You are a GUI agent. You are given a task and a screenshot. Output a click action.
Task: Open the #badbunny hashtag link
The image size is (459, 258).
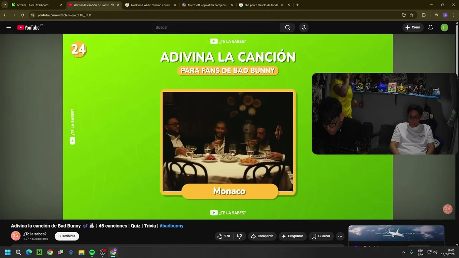pyautogui.click(x=171, y=226)
